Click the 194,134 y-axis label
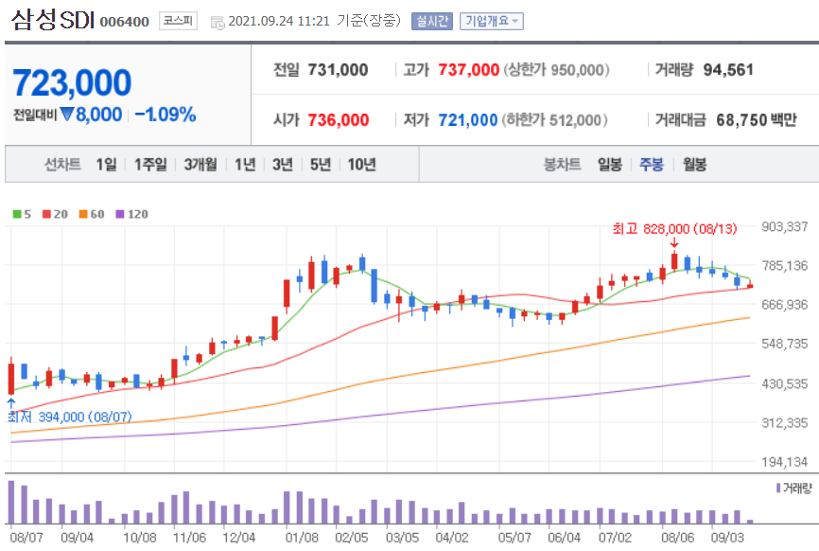The height and width of the screenshot is (551, 819). (785, 462)
